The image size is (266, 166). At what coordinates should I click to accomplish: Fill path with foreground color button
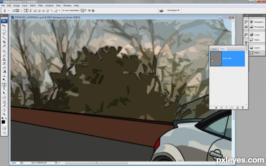coord(216,108)
